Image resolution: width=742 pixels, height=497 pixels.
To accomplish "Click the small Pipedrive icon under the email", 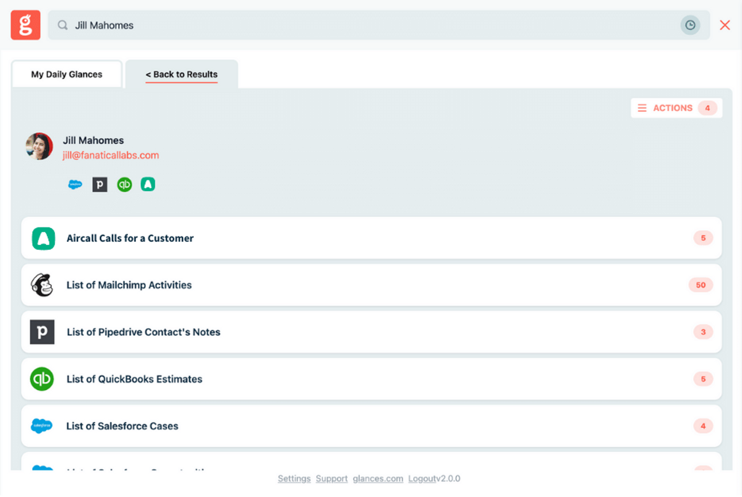I will [x=100, y=184].
